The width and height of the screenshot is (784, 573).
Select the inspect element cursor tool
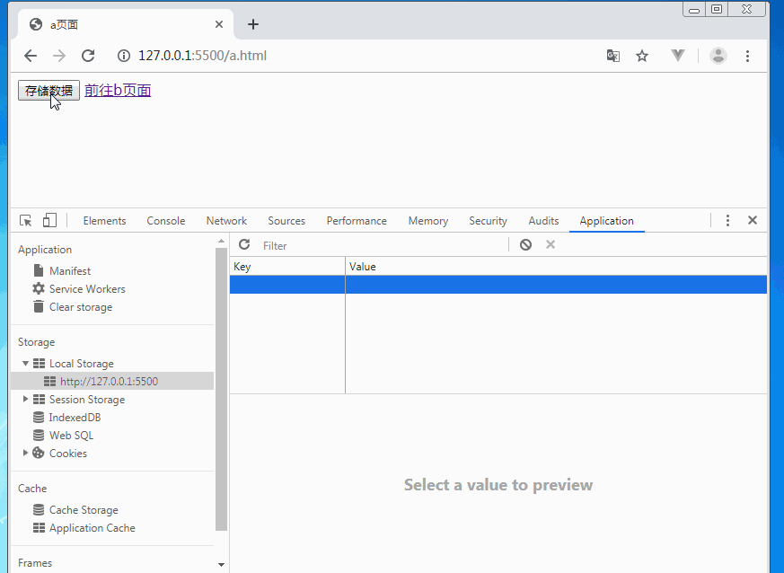pyautogui.click(x=25, y=220)
